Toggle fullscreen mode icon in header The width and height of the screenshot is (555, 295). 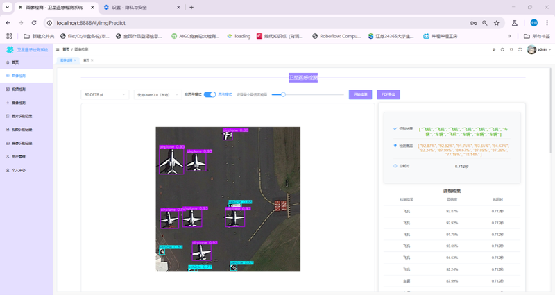pos(520,49)
